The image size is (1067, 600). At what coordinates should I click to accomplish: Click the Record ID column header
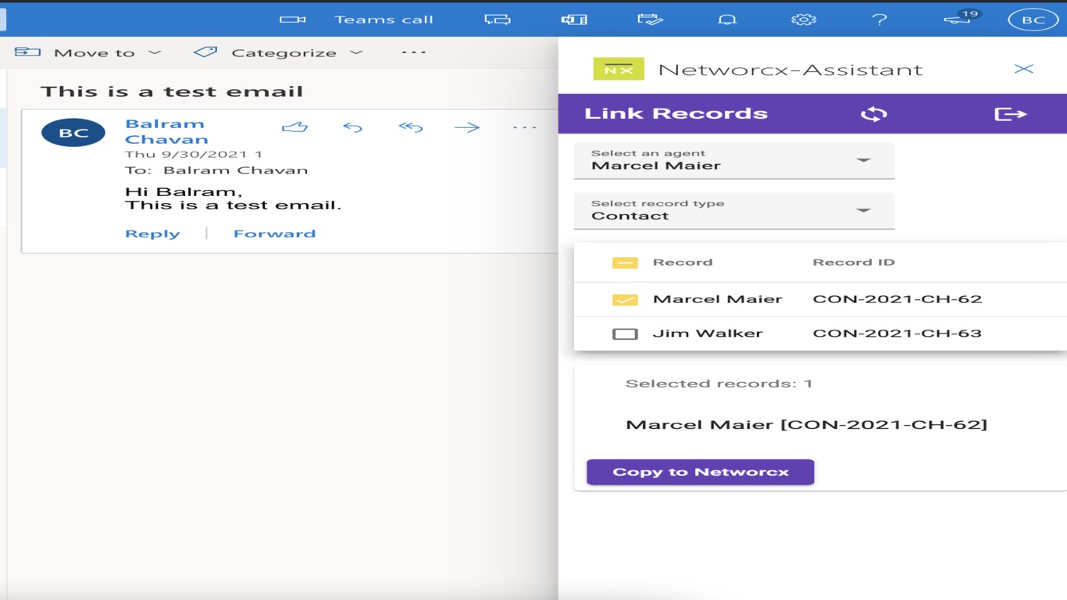pyautogui.click(x=854, y=262)
